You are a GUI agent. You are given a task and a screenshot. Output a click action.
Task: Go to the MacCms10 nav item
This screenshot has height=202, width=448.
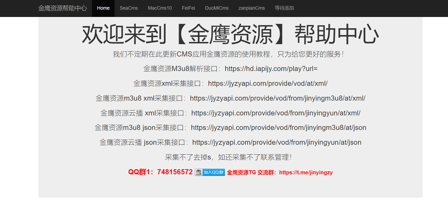coord(160,8)
